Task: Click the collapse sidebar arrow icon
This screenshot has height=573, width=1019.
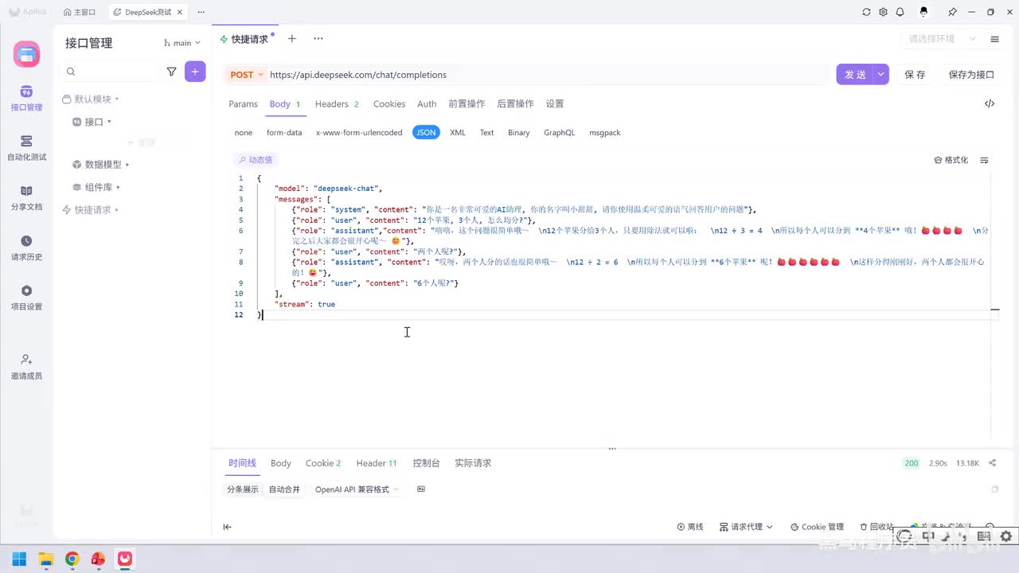Action: (x=227, y=527)
